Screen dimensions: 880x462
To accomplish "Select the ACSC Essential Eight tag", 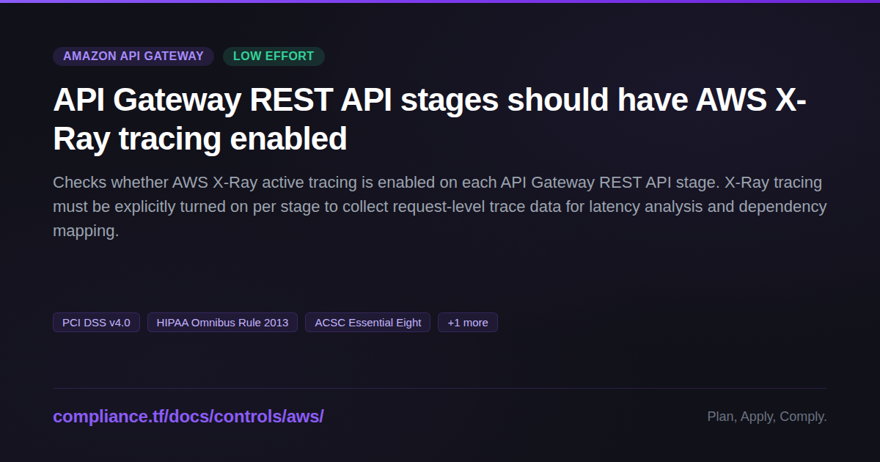I will [x=368, y=323].
